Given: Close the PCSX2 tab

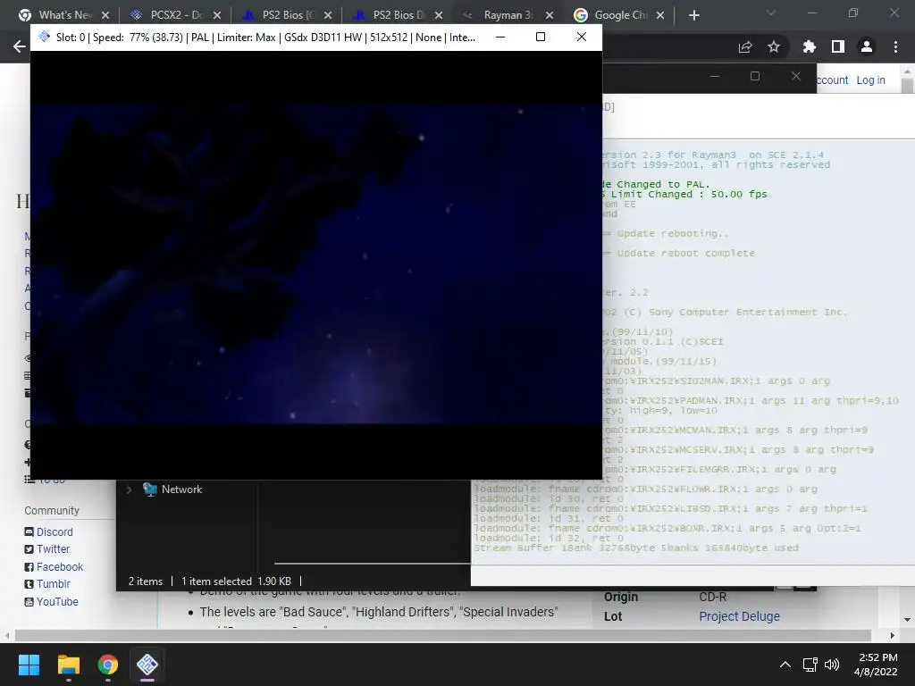Looking at the screenshot, I should click(217, 15).
